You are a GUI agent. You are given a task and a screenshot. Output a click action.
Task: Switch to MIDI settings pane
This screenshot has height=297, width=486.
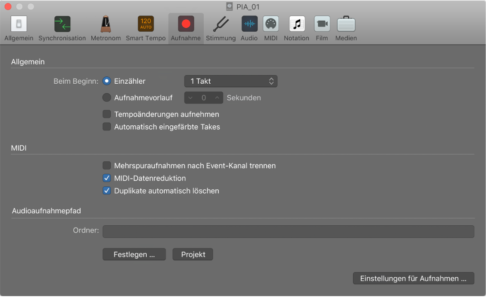click(271, 24)
